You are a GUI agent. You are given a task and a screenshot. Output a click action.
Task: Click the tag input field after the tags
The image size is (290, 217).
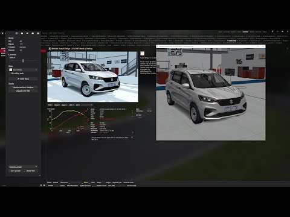tap(86, 105)
